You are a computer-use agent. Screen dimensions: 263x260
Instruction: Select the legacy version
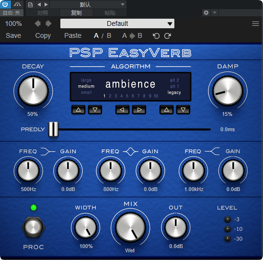pos(174,92)
